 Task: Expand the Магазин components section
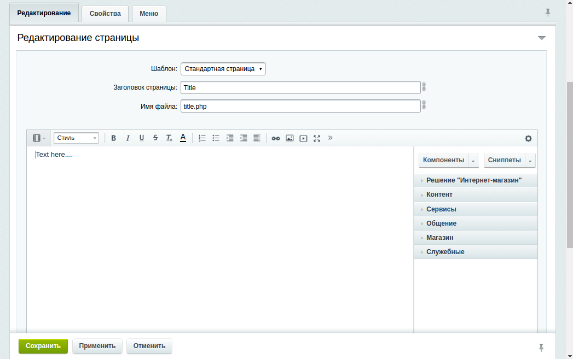[440, 238]
